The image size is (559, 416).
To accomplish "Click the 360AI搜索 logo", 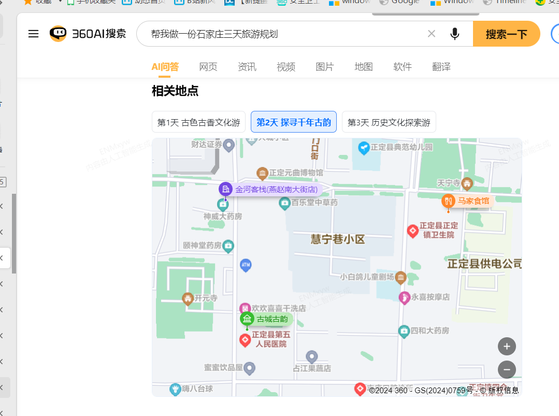I will (88, 34).
